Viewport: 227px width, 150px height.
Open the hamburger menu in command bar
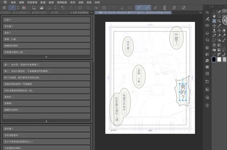coord(4,7)
